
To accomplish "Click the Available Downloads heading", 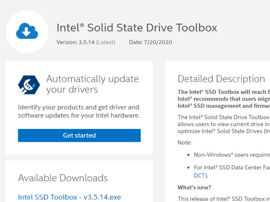I will [x=63, y=178].
